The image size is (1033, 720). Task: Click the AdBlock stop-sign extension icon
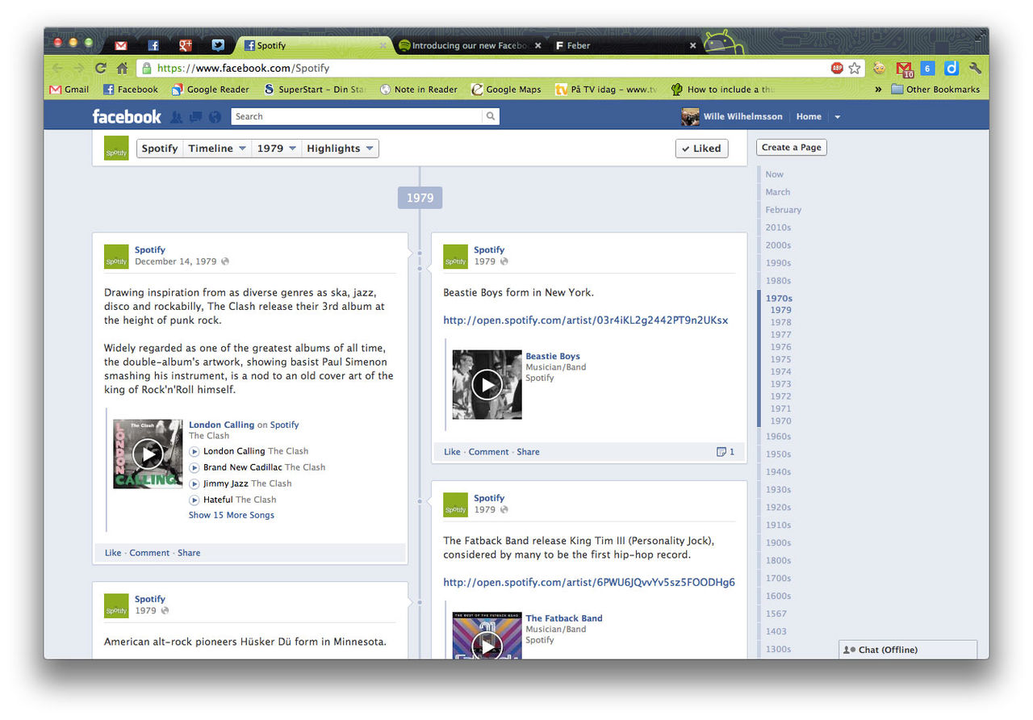tap(837, 69)
